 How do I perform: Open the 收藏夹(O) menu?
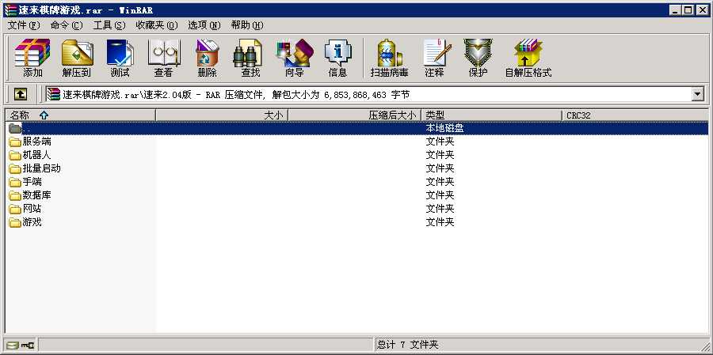[x=157, y=25]
